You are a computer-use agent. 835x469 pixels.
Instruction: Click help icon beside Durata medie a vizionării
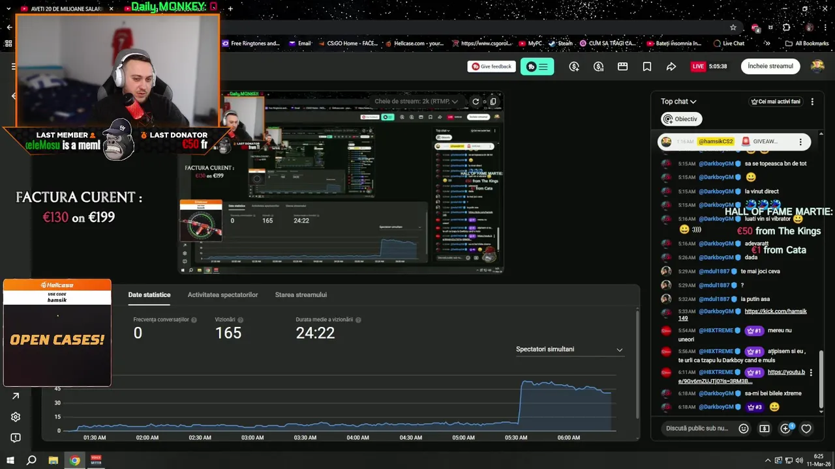[x=358, y=320]
